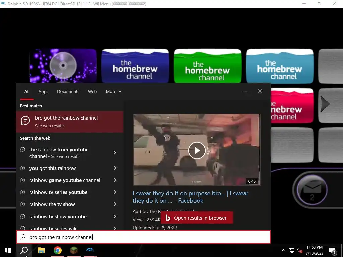Switch to the All search tab
The height and width of the screenshot is (257, 343).
pyautogui.click(x=27, y=92)
